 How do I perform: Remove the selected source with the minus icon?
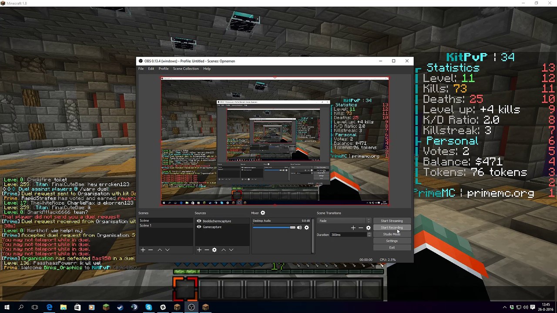pyautogui.click(x=206, y=250)
